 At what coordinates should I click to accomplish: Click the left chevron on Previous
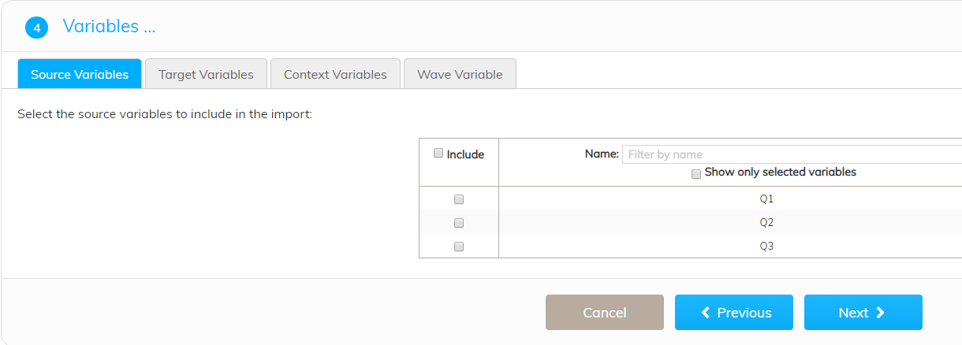706,313
